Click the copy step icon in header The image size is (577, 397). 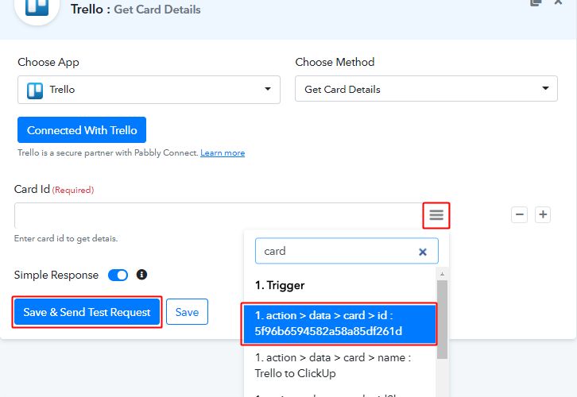click(x=536, y=2)
